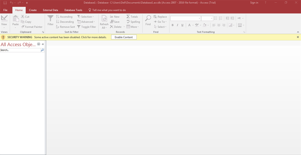Select the Format Painter brush
The image size is (301, 155).
click(x=32, y=27)
